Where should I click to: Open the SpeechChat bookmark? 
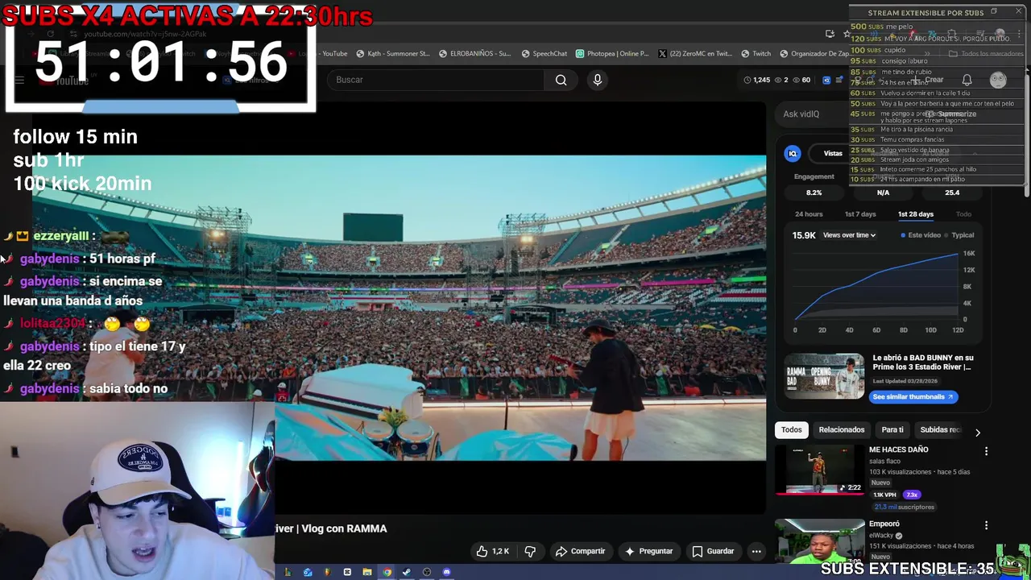tap(544, 54)
